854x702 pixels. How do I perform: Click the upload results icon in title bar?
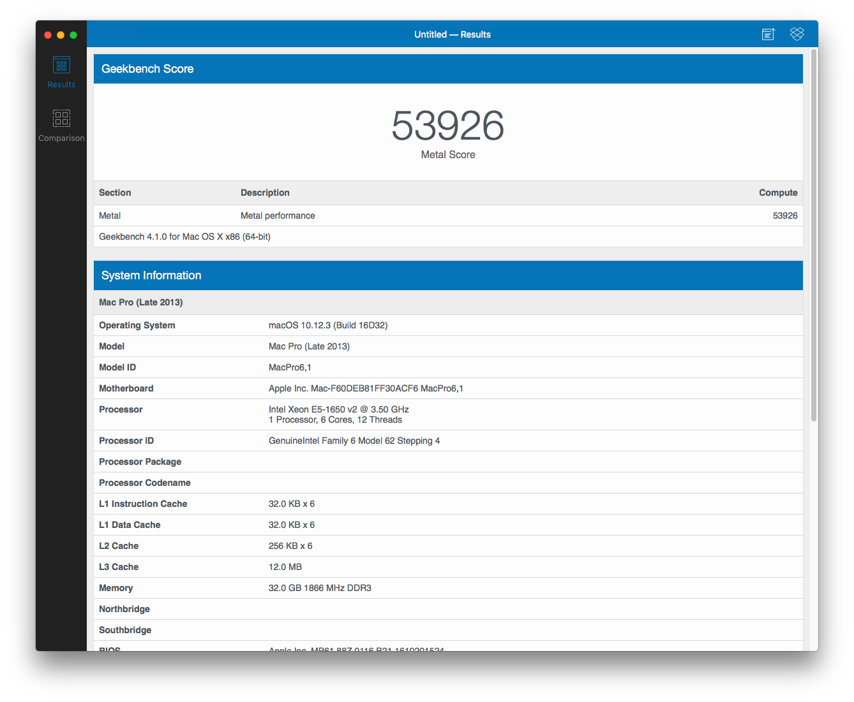pyautogui.click(x=768, y=34)
